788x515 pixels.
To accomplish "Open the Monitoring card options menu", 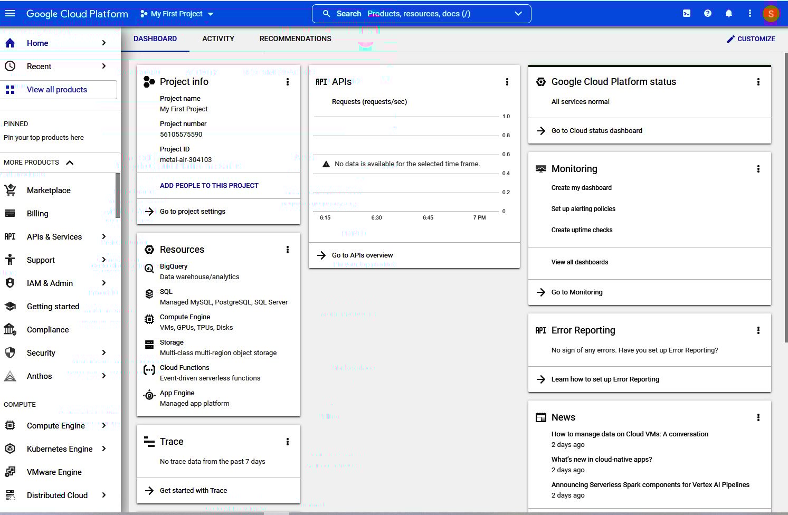I will 758,169.
